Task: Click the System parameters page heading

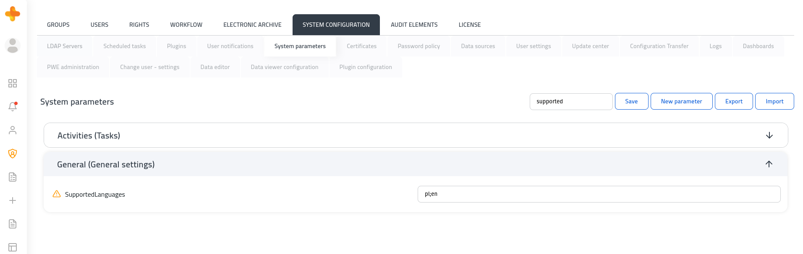Action: (77, 102)
